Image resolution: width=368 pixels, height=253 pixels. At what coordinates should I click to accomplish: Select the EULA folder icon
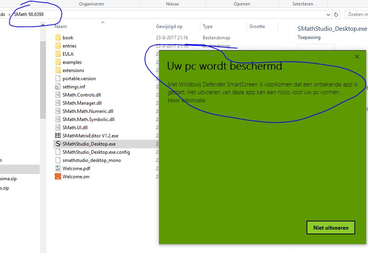(x=58, y=54)
